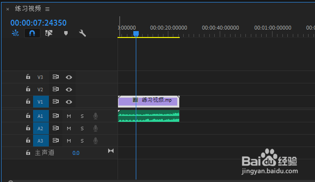Toggle the magnet Snap button
315x182 pixels.
point(32,33)
